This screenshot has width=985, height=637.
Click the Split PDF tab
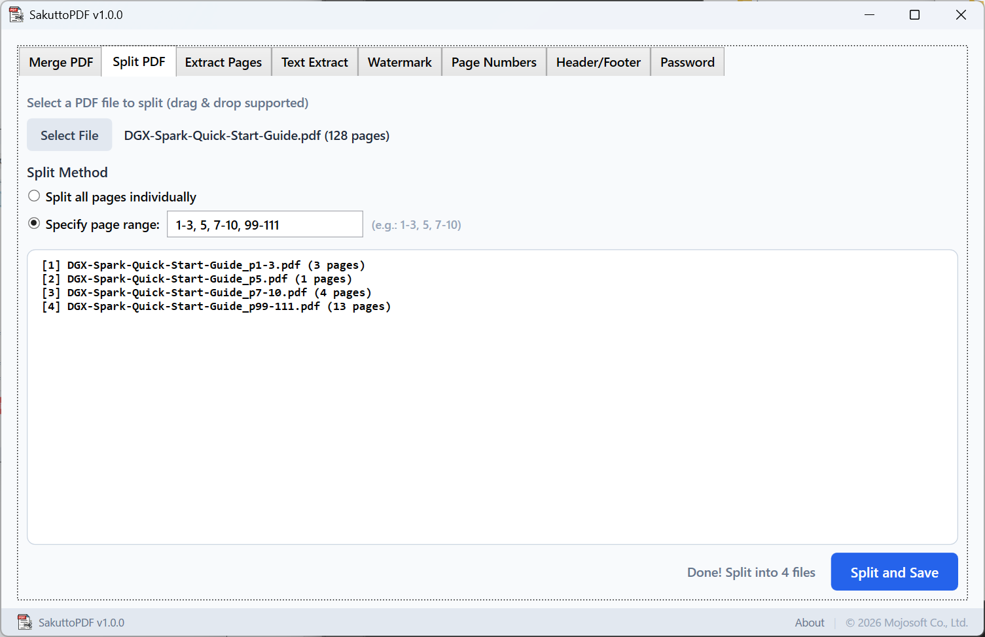point(139,61)
